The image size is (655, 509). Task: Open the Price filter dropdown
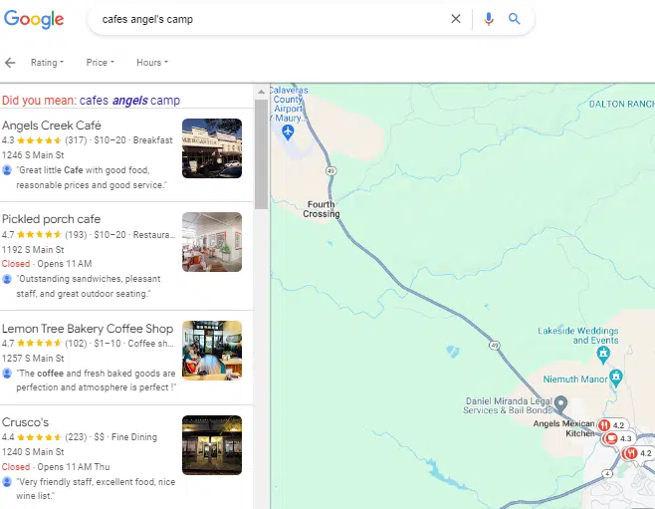100,63
